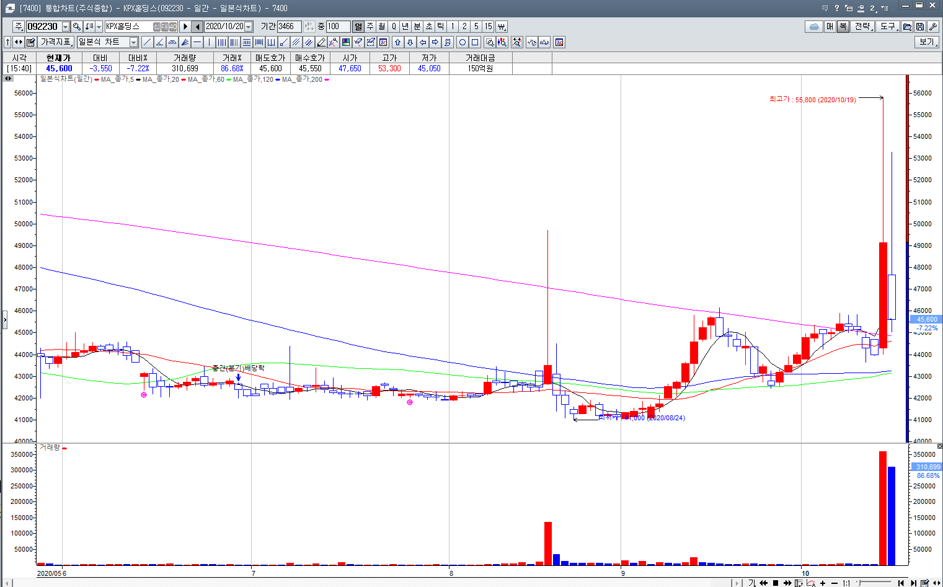The height and width of the screenshot is (587, 943).
Task: Click the chart zoom magnifier tool icon
Action: (x=490, y=42)
